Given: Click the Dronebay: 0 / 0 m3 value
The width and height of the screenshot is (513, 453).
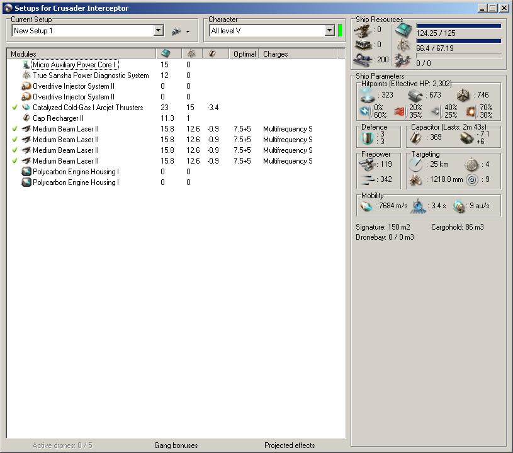Looking at the screenshot, I should coord(385,237).
